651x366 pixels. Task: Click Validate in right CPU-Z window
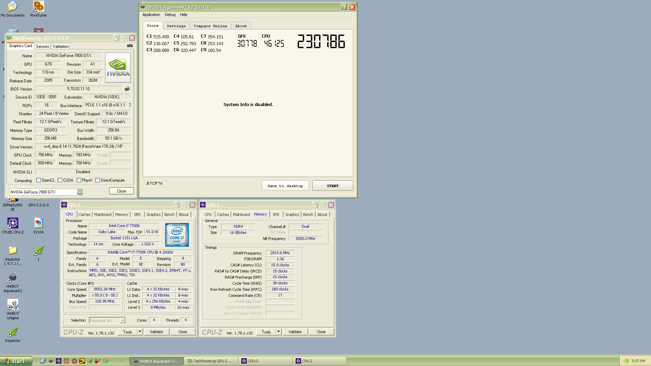tap(295, 332)
